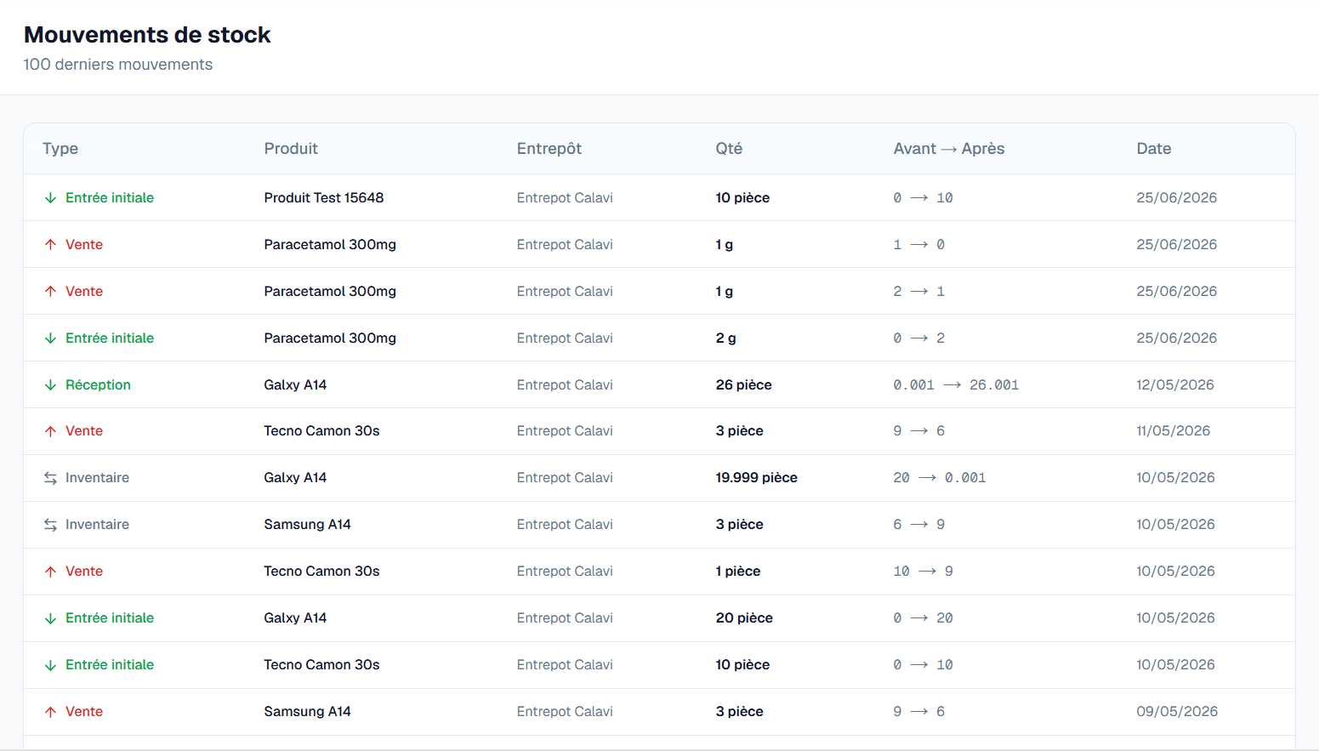Click the Entrepôt column header

(549, 149)
